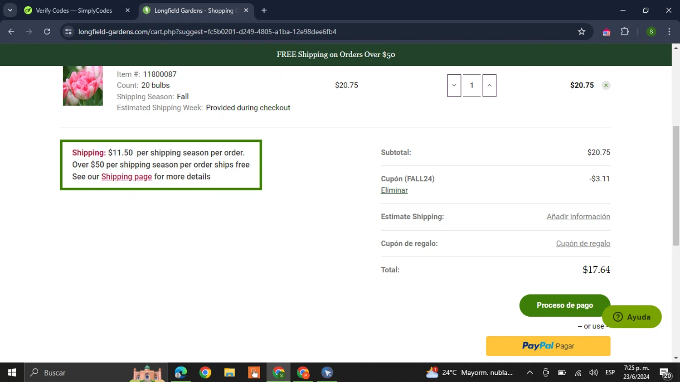Click scrollbar up arrow at page top
The width and height of the screenshot is (680, 382).
(676, 48)
